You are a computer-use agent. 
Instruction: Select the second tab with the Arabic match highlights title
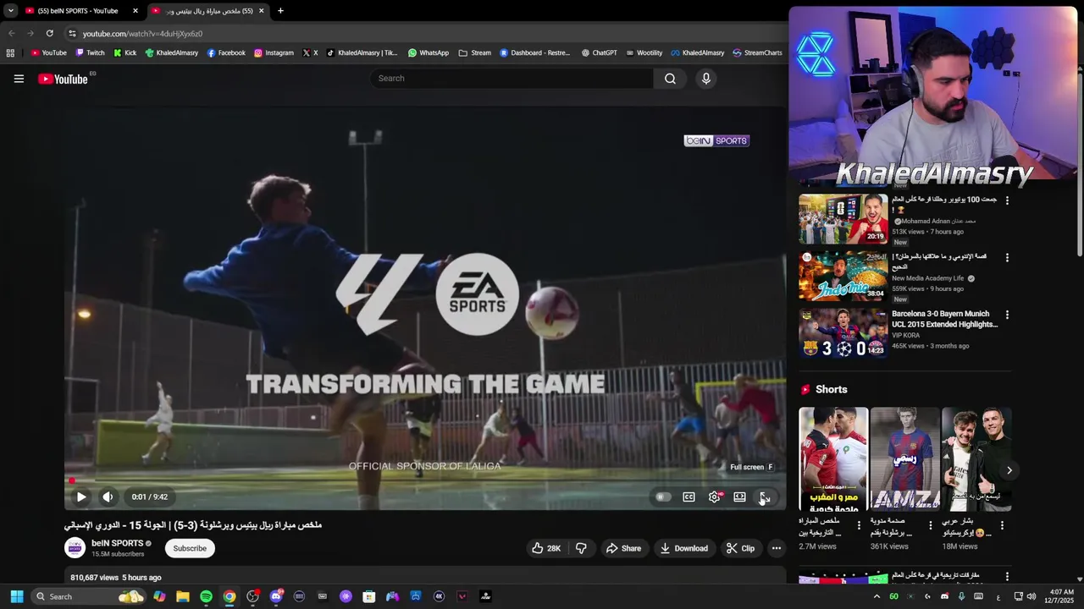click(x=207, y=11)
